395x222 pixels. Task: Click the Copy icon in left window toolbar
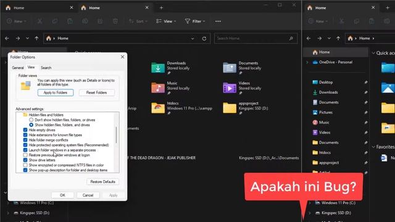pos(55,21)
